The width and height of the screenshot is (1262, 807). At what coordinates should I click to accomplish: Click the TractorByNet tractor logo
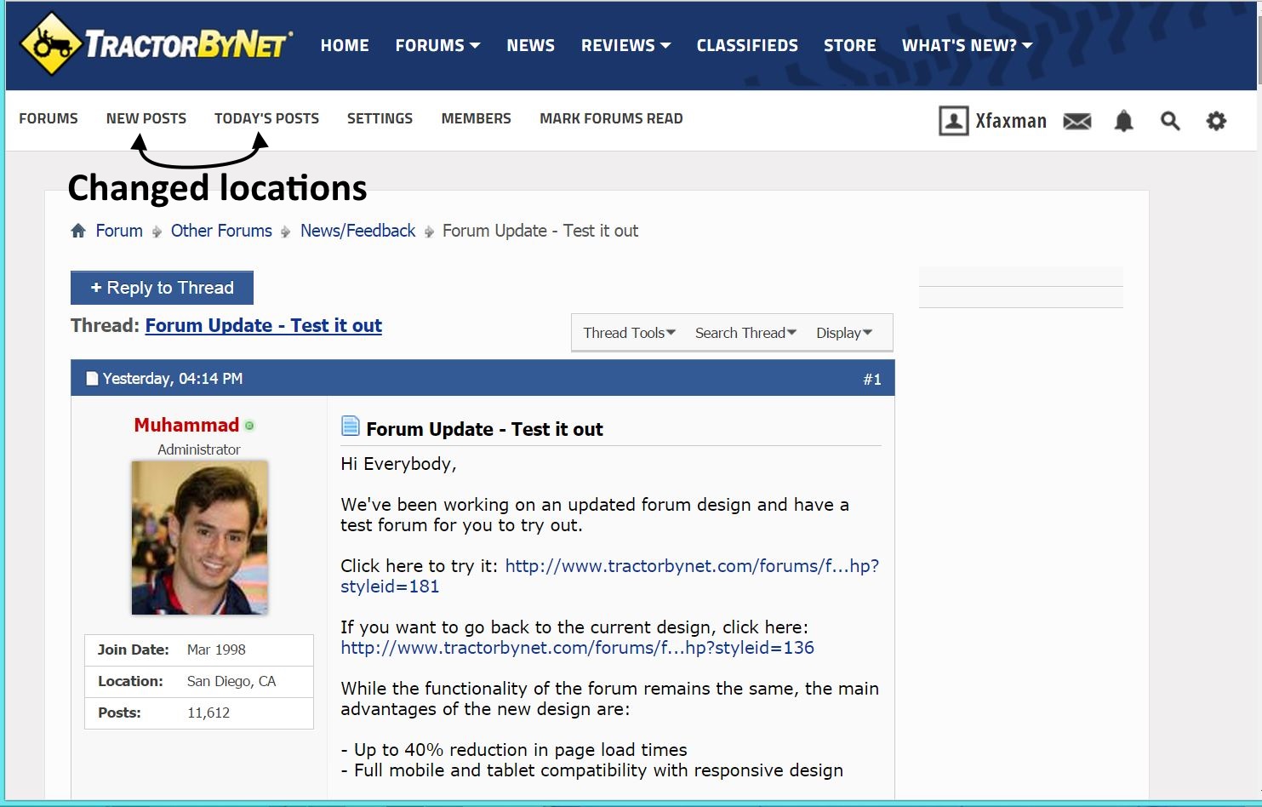point(51,44)
